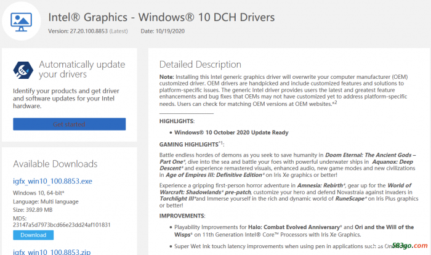The height and width of the screenshot is (255, 431).
Task: Click the Version: 27.20.100.8853 text
Action: coord(88,31)
